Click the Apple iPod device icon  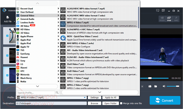(18, 43)
